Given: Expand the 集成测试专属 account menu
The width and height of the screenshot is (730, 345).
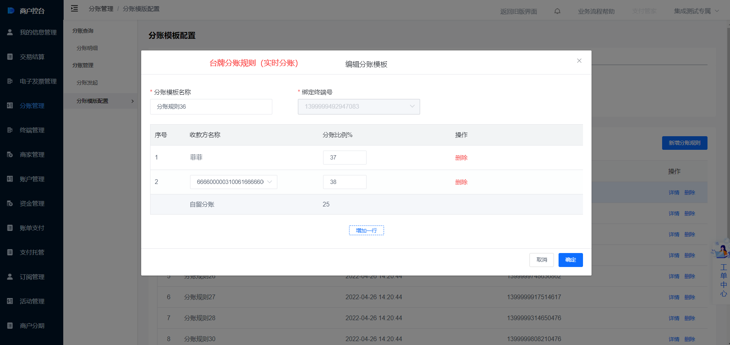Looking at the screenshot, I should [x=696, y=11].
